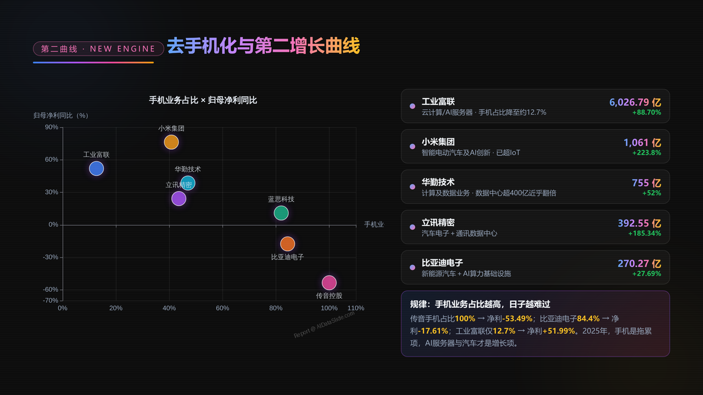
Task: Click the text 智能电动汽车及AI创新 · 已超IoT
Action: tap(471, 153)
